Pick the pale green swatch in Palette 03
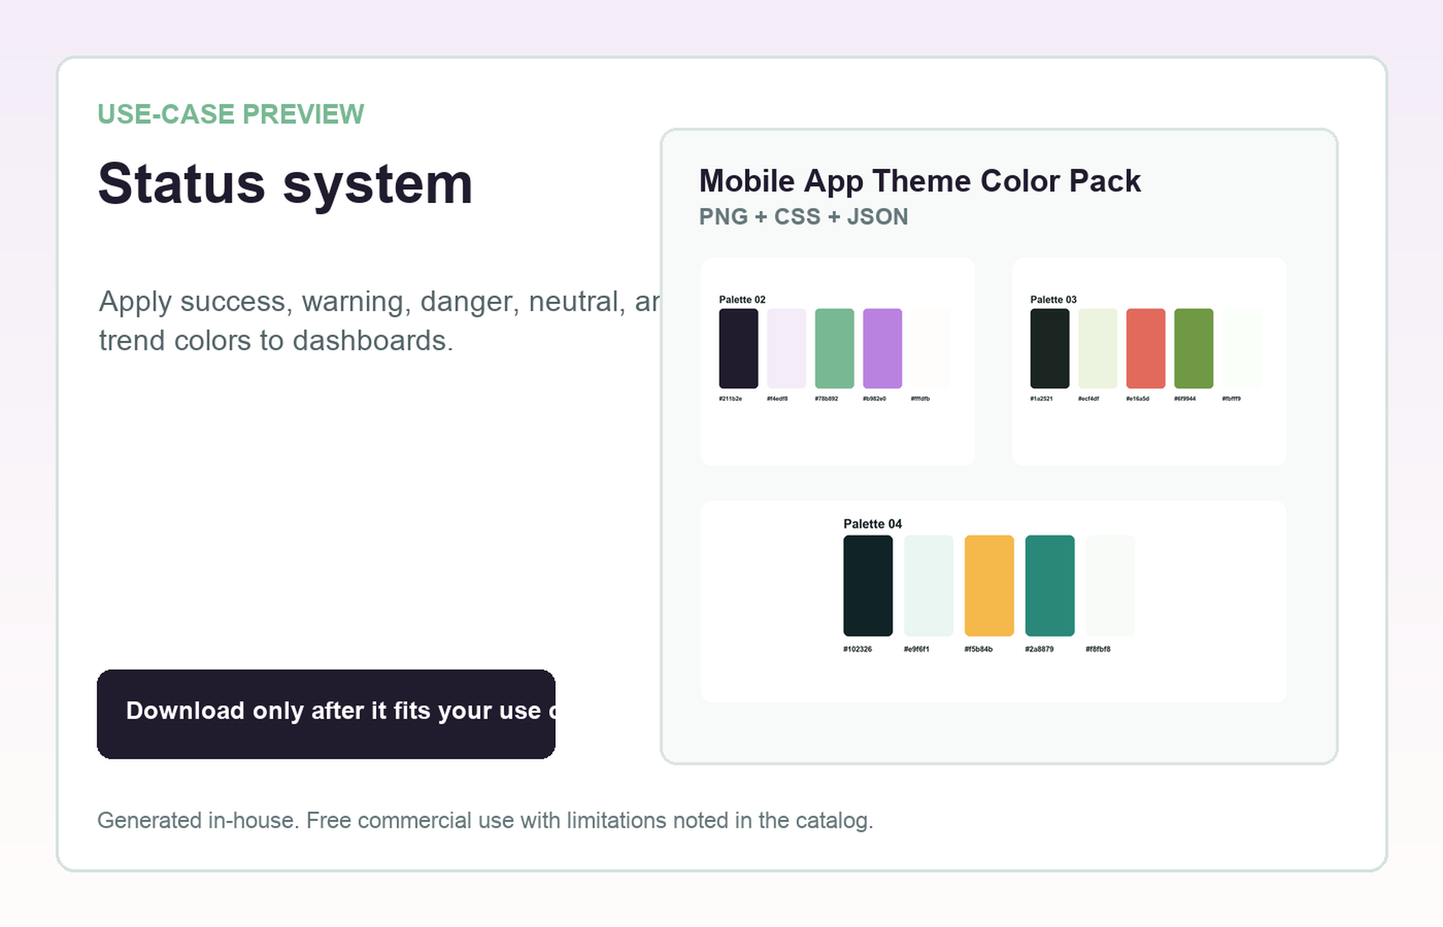Viewport: 1443px width, 927px height. point(1098,349)
